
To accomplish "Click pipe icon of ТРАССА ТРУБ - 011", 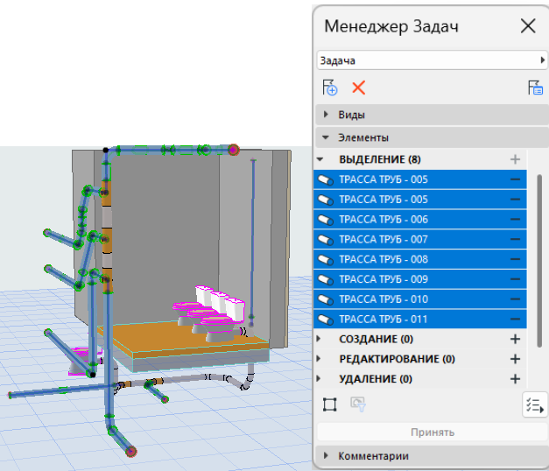I will tap(325, 320).
